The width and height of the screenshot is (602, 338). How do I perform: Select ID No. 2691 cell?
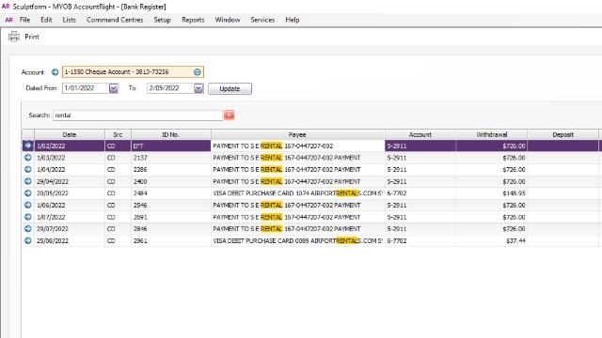tap(171, 217)
